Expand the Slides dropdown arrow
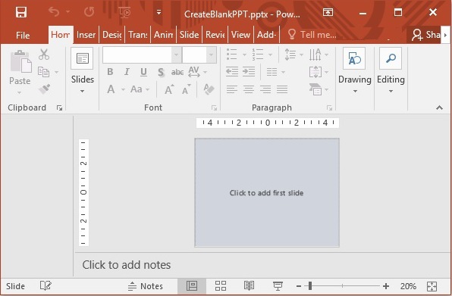 pyautogui.click(x=82, y=92)
